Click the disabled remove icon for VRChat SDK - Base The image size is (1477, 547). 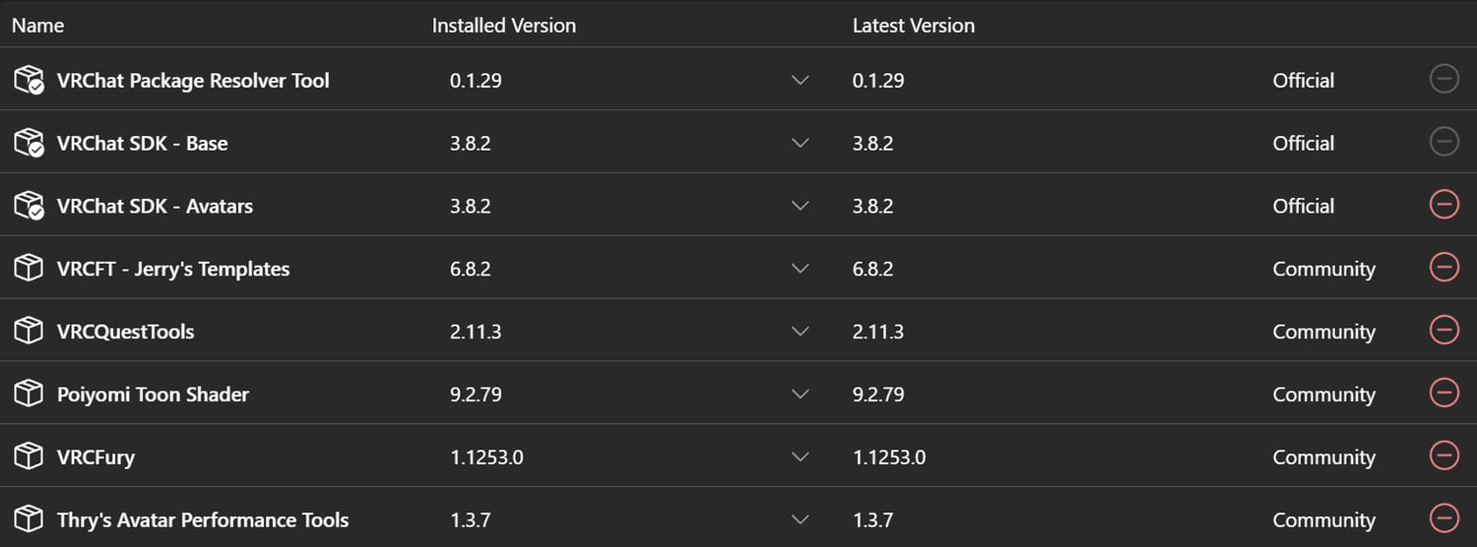click(1444, 142)
